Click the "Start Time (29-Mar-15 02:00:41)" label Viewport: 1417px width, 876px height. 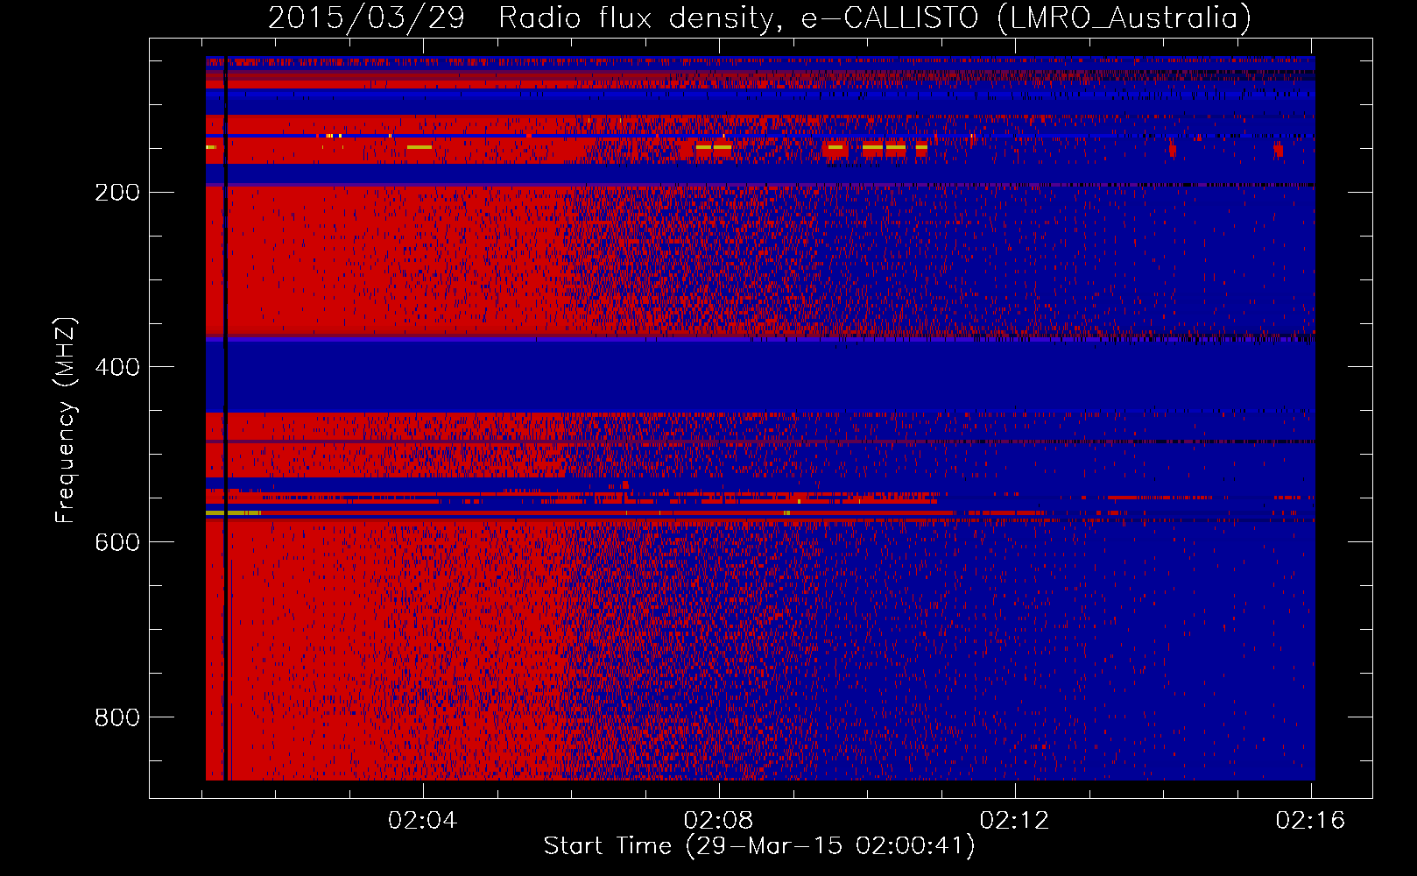click(x=759, y=846)
